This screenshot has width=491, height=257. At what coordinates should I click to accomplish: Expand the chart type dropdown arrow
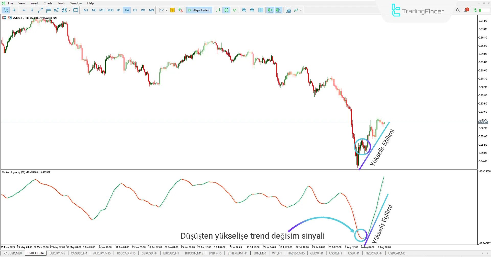click(166, 10)
